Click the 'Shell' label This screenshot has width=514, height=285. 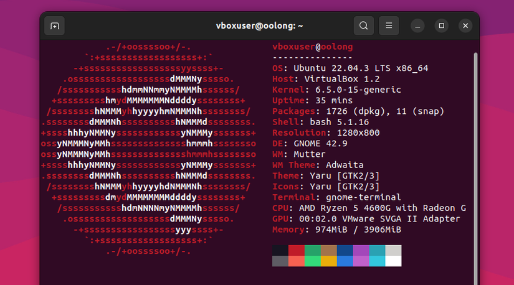[x=286, y=122]
